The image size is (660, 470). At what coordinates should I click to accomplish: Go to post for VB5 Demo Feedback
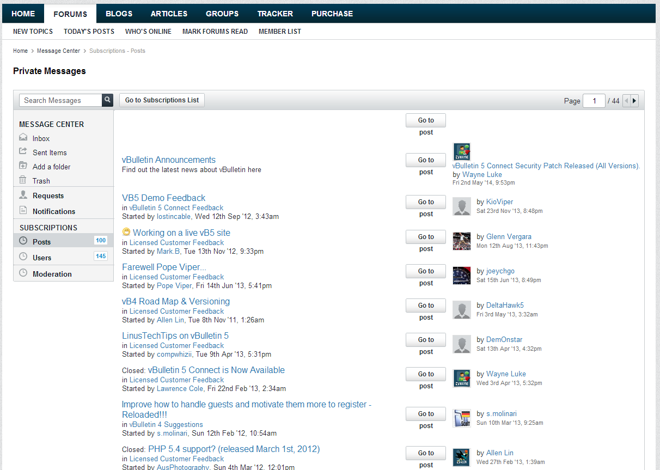[426, 202]
